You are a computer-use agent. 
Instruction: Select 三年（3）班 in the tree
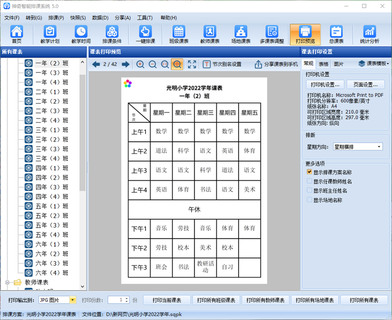pos(52,149)
